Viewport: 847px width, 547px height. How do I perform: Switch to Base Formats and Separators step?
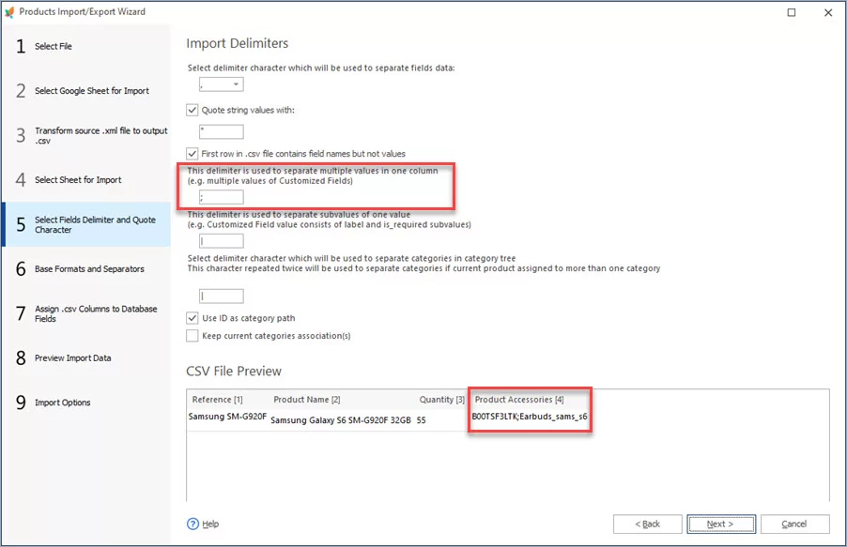point(89,269)
